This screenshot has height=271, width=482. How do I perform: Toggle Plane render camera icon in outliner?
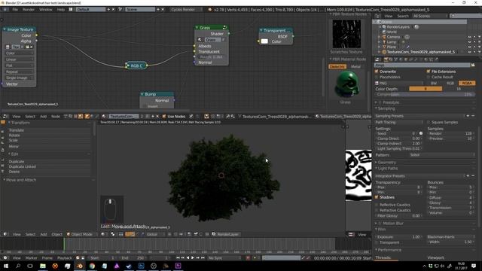(479, 47)
